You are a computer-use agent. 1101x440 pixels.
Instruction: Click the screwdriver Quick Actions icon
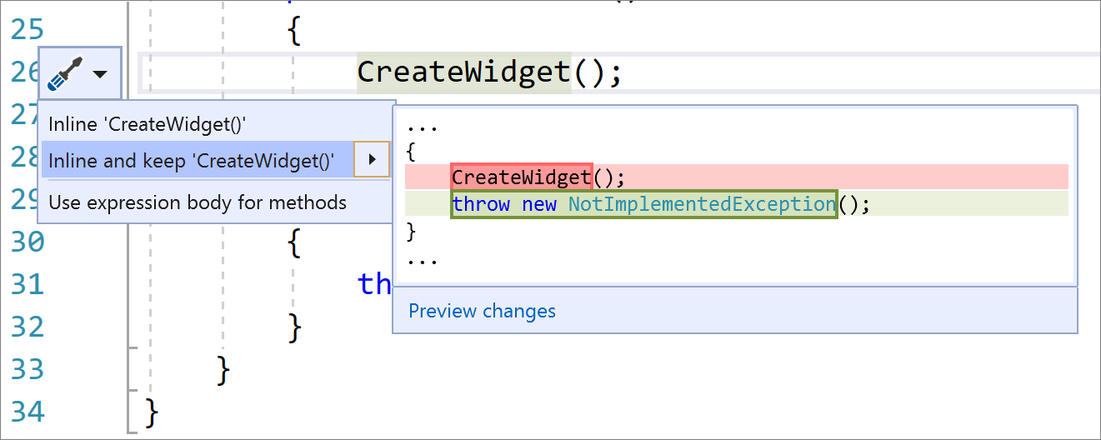65,74
